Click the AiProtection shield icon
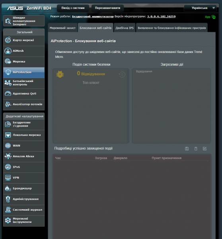 pos(8,72)
